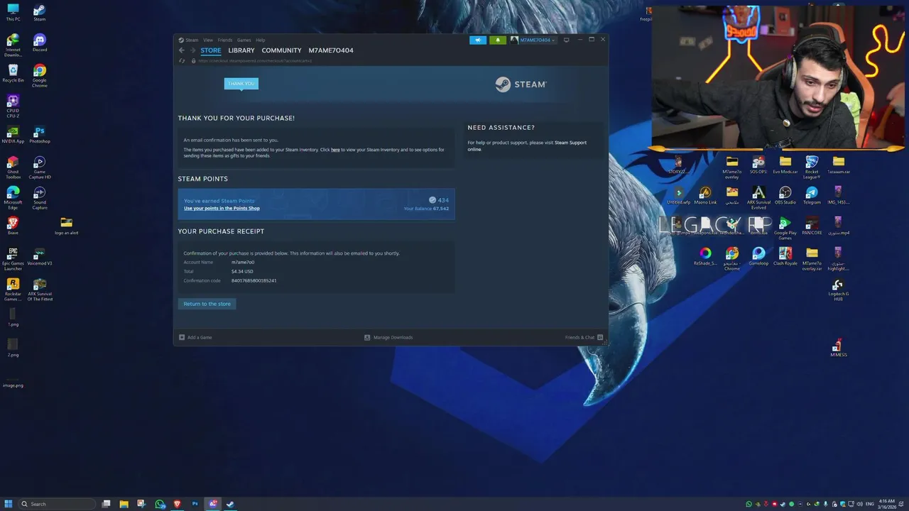Select Epic Games Launcher icon
Image resolution: width=909 pixels, height=511 pixels.
click(13, 258)
